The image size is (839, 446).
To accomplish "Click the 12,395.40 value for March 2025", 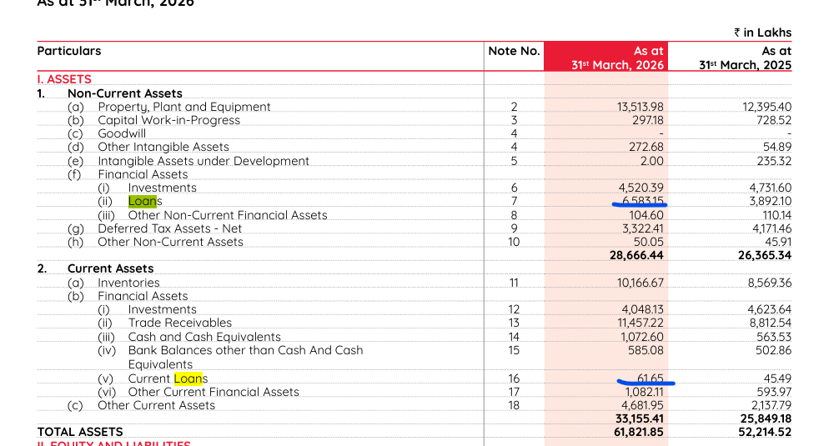I will click(766, 107).
